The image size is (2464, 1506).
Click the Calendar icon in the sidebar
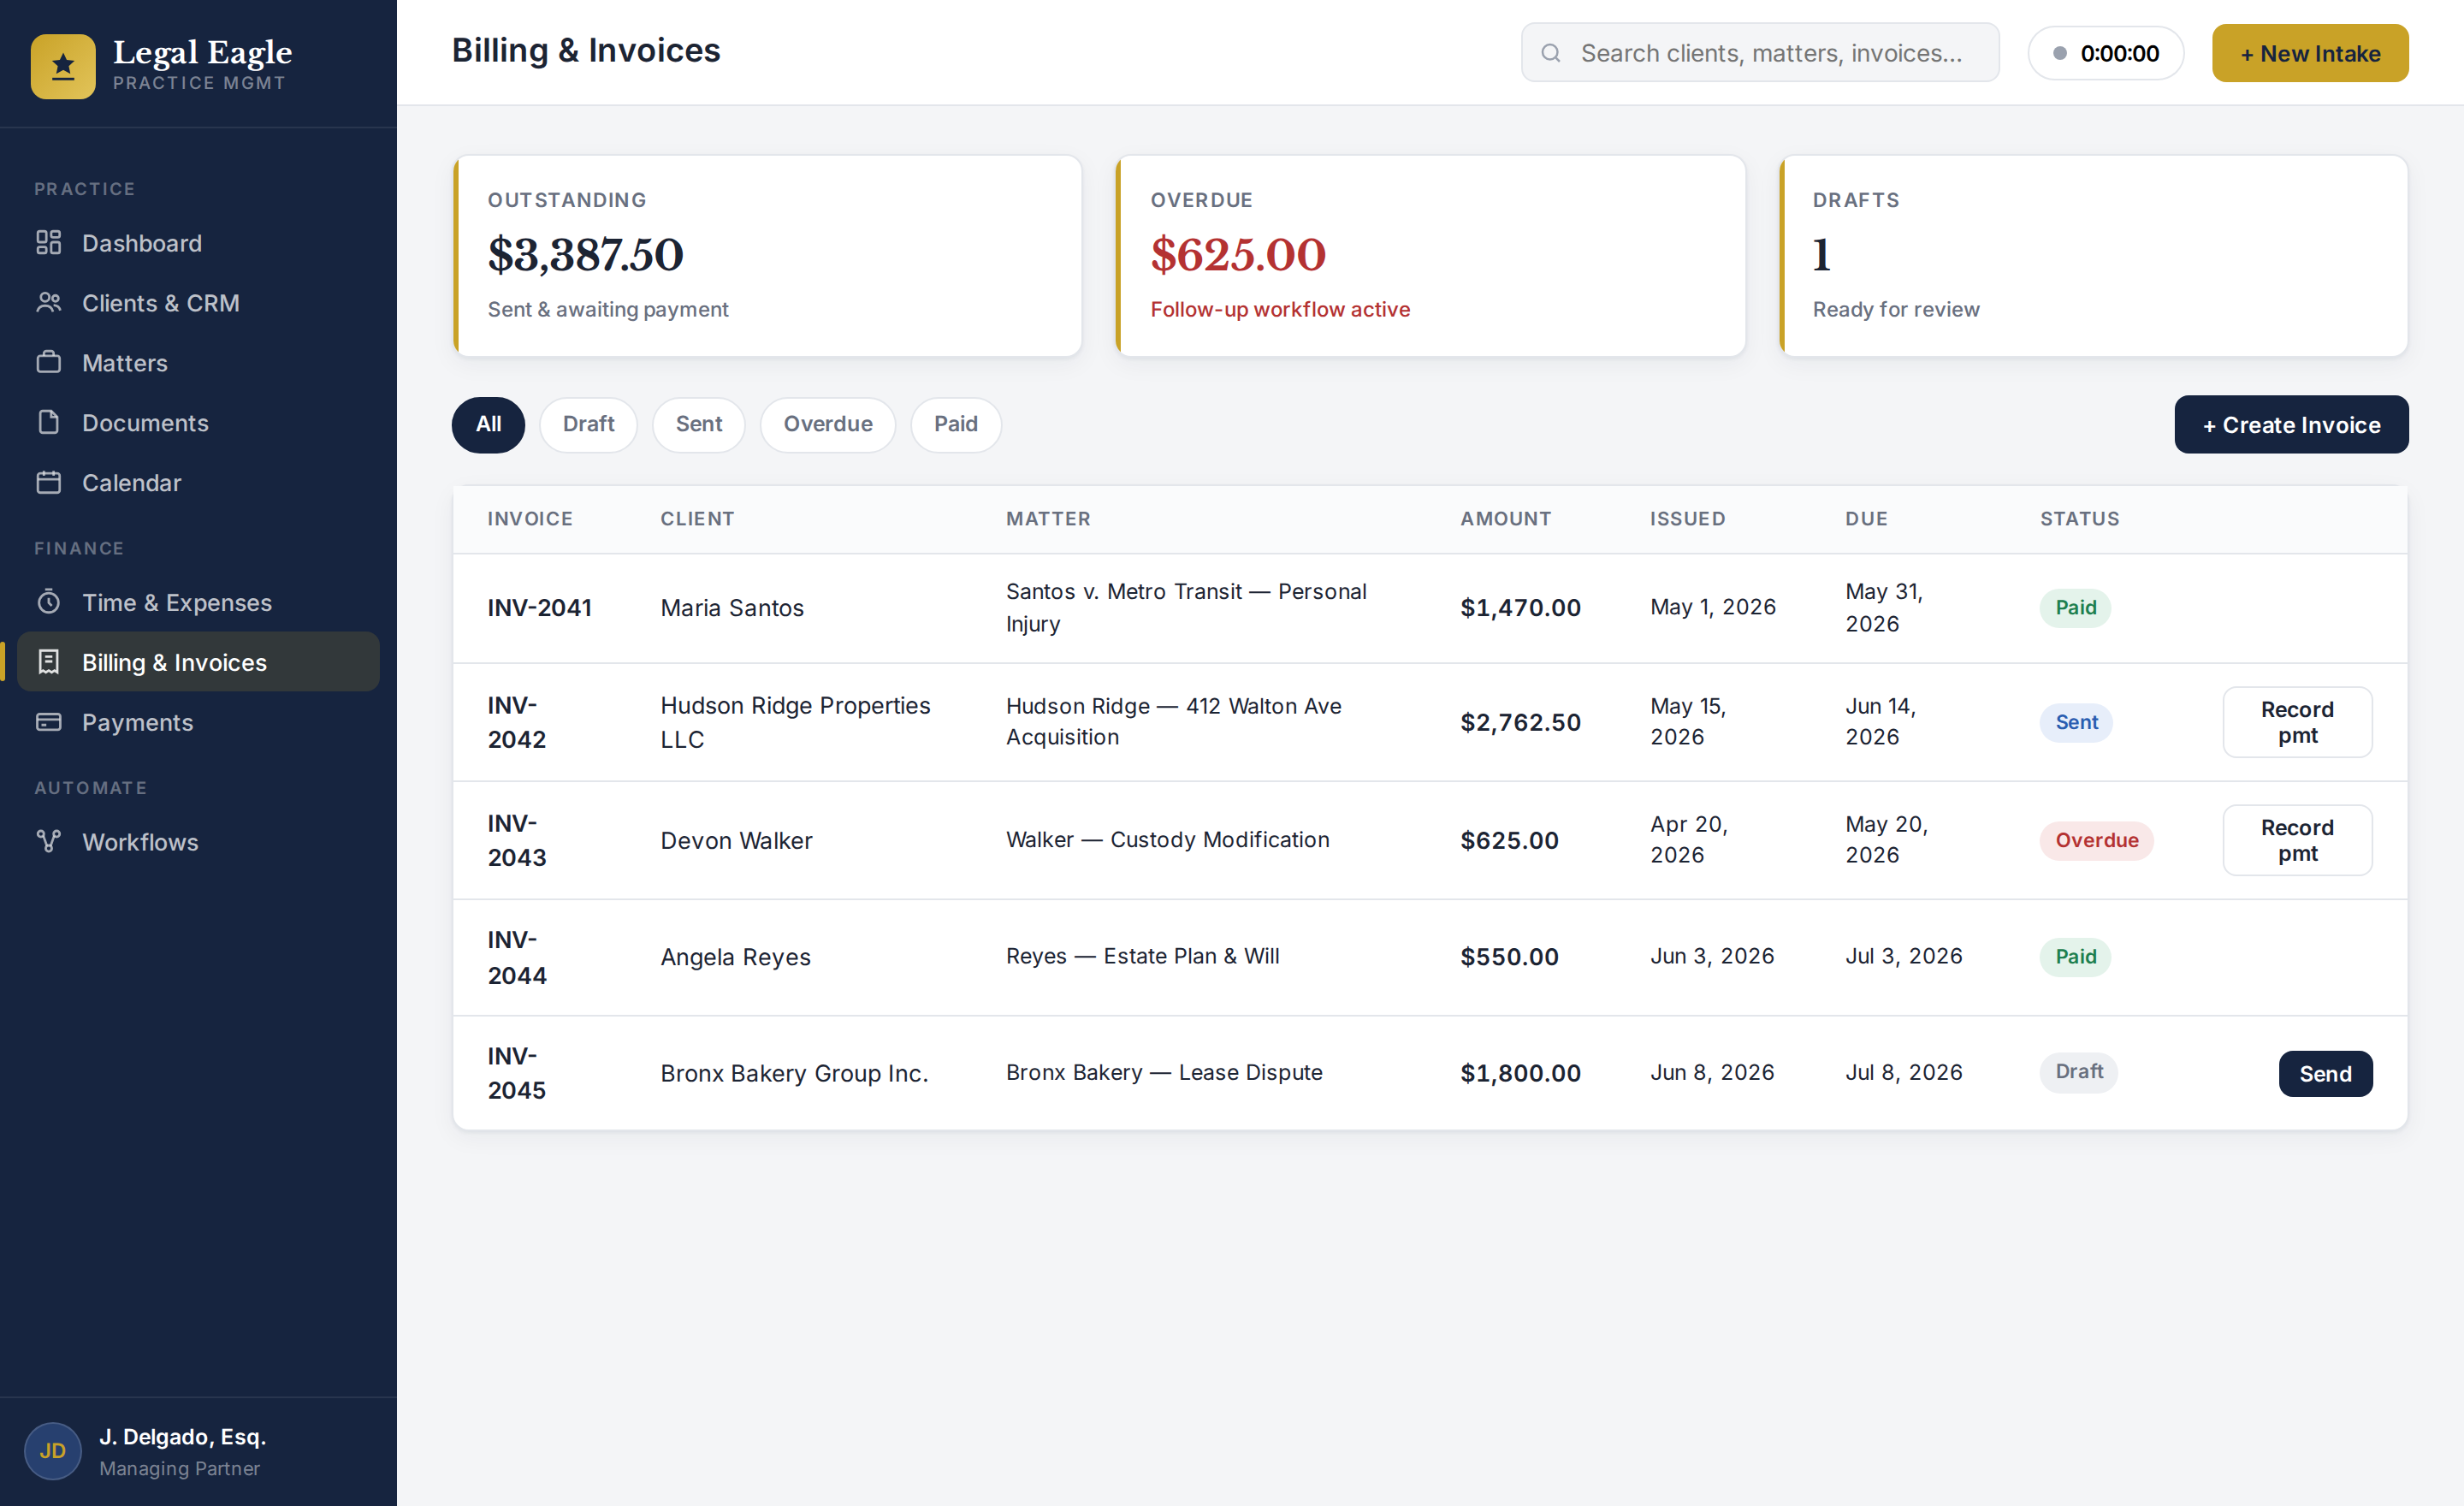point(48,482)
